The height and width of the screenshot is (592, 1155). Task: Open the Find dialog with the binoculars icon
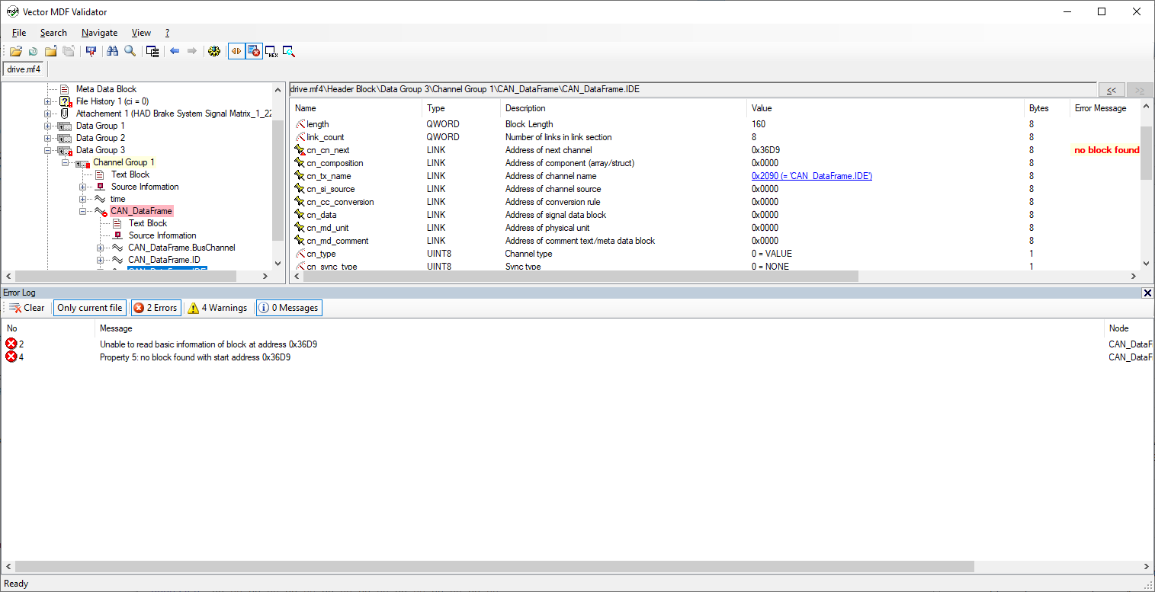(113, 51)
